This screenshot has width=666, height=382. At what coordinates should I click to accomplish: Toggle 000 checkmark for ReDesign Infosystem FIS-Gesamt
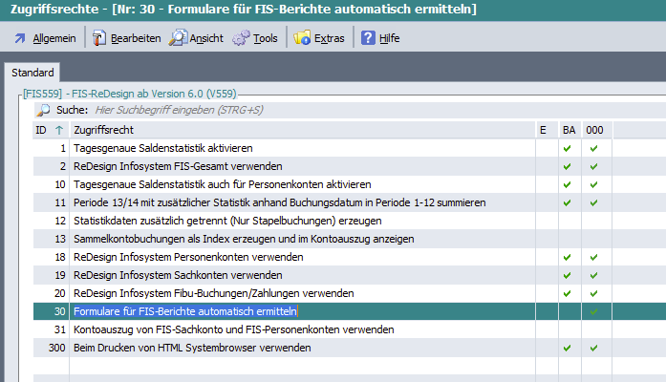pyautogui.click(x=594, y=166)
